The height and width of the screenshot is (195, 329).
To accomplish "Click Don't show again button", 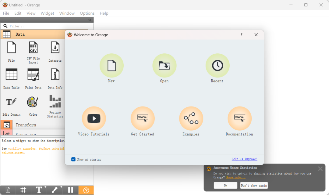I will pos(254,185).
